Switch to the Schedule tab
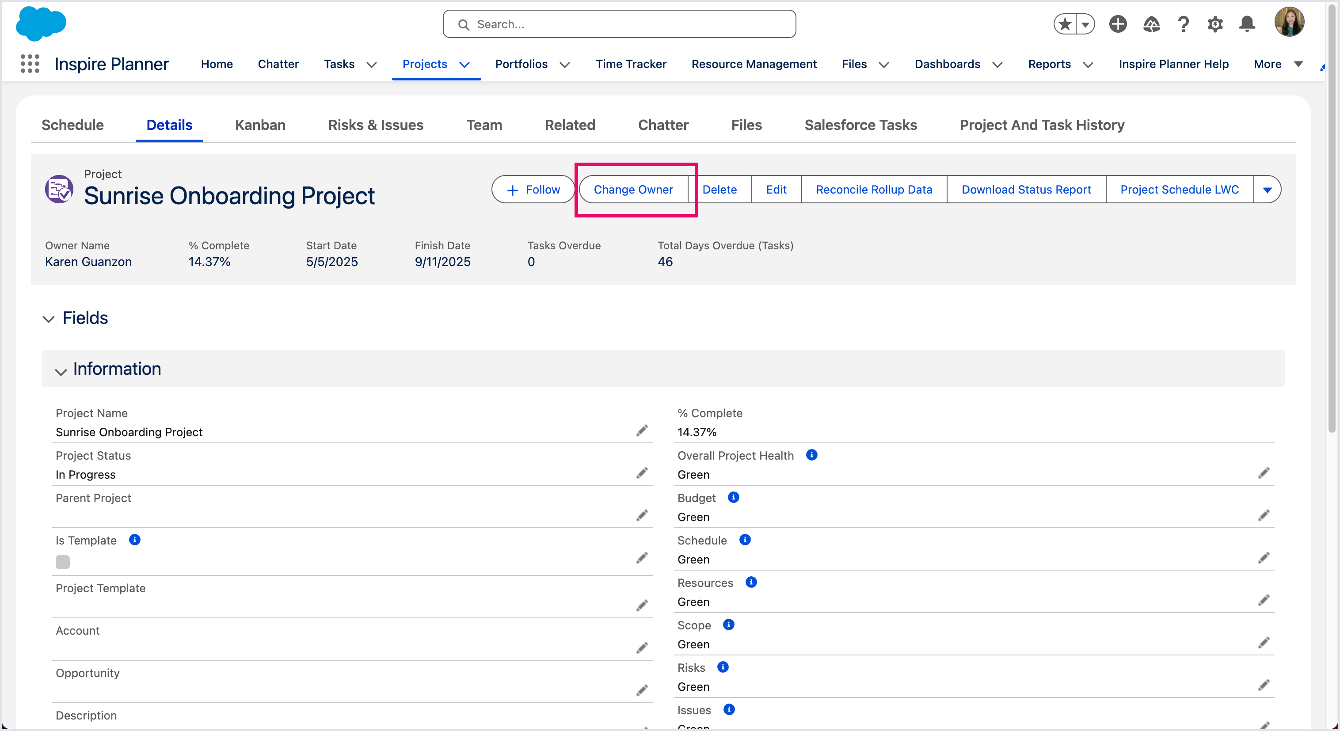 tap(72, 125)
